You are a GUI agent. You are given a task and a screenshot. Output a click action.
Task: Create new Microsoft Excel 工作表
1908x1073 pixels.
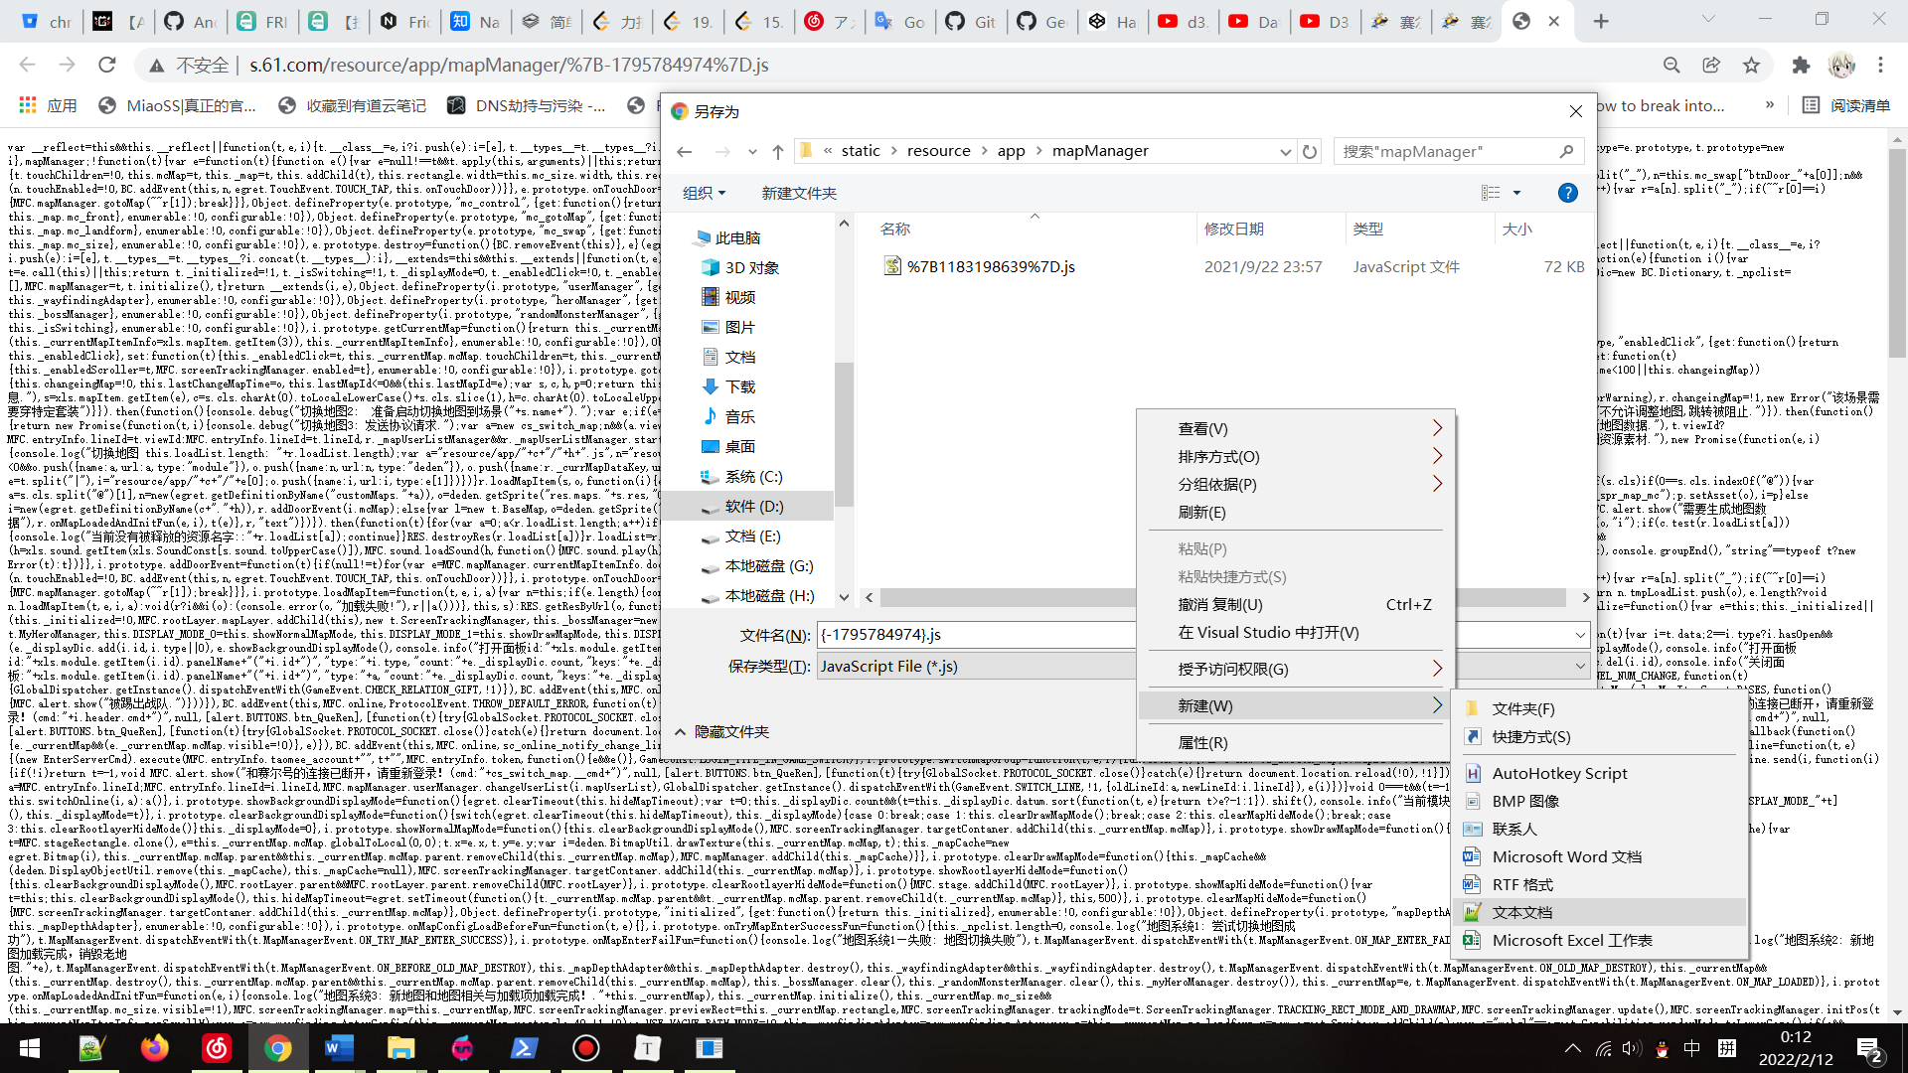1600,940
